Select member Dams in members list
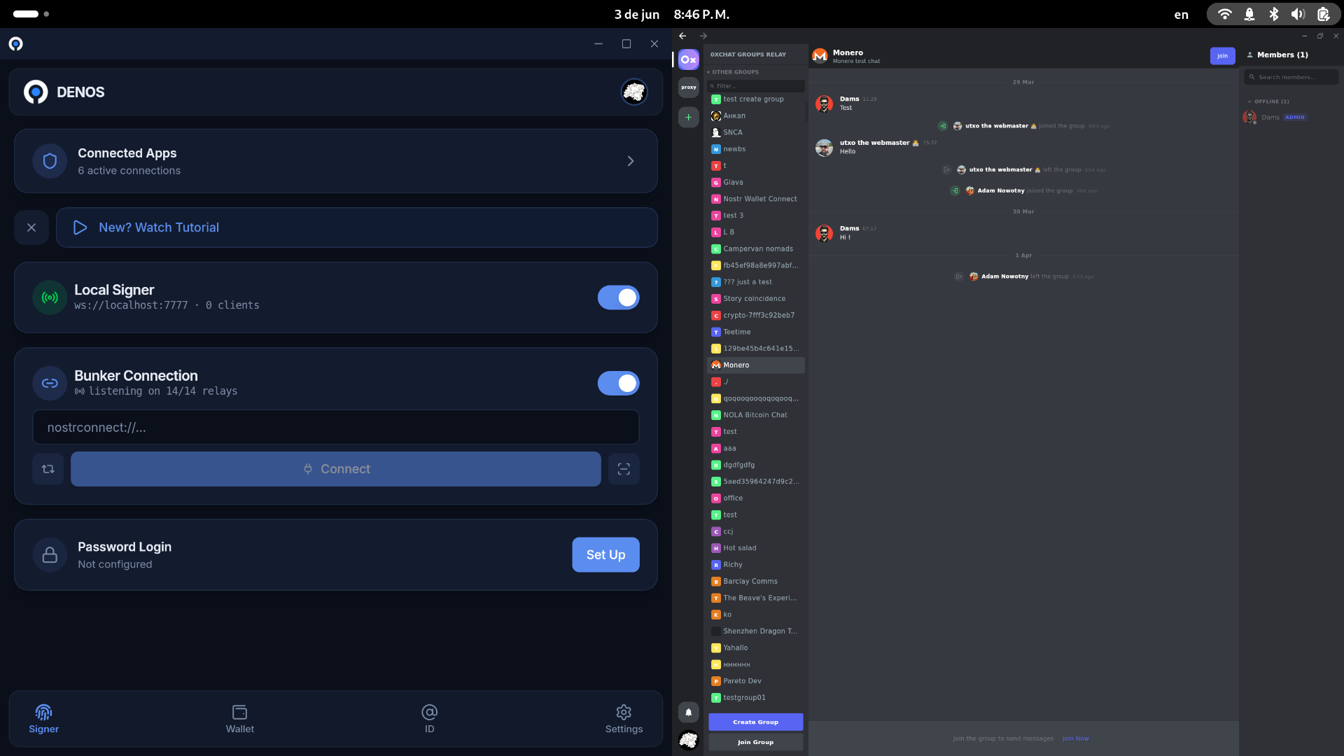 click(1291, 118)
